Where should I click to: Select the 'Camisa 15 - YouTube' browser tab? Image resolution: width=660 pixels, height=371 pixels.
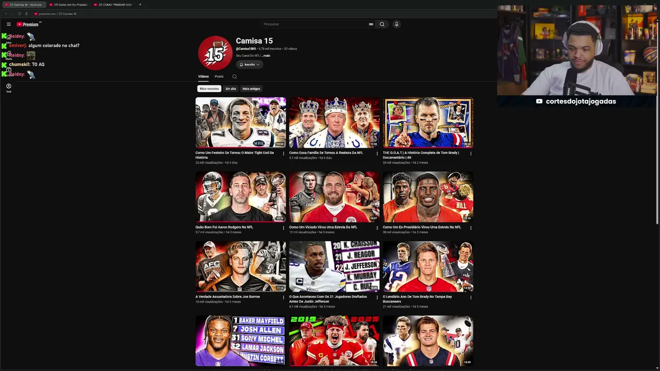pos(24,5)
